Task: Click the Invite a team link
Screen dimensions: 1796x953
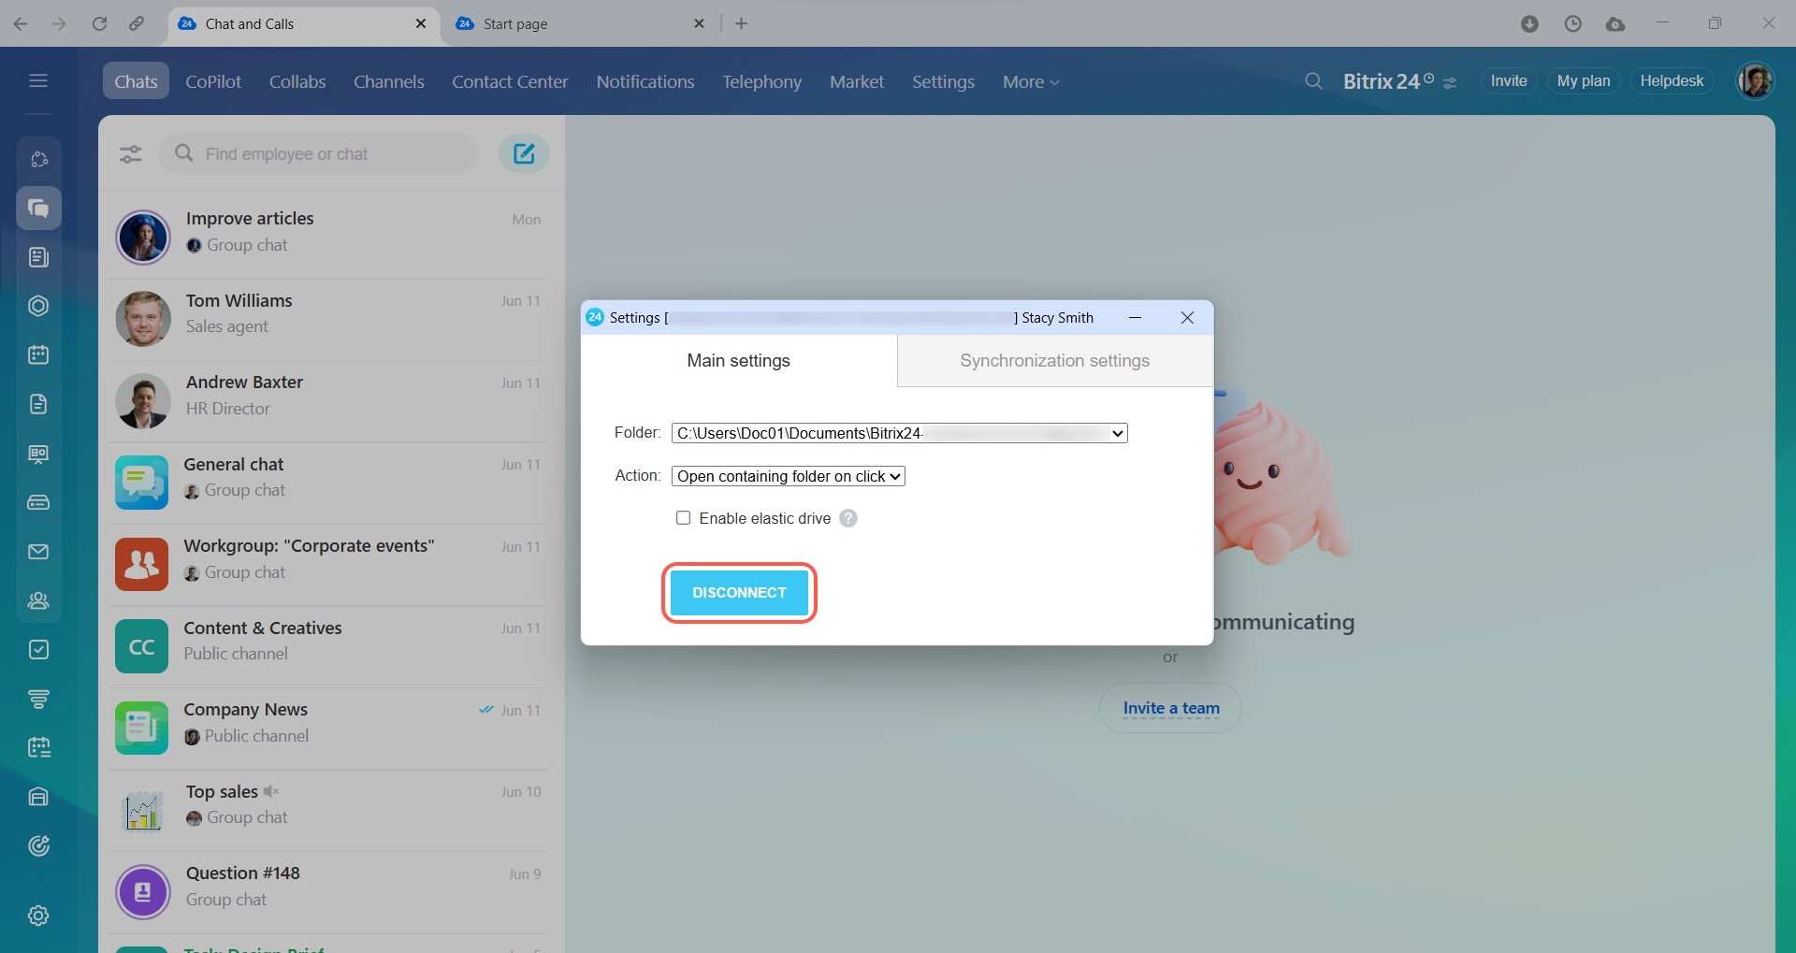Action: pyautogui.click(x=1171, y=708)
